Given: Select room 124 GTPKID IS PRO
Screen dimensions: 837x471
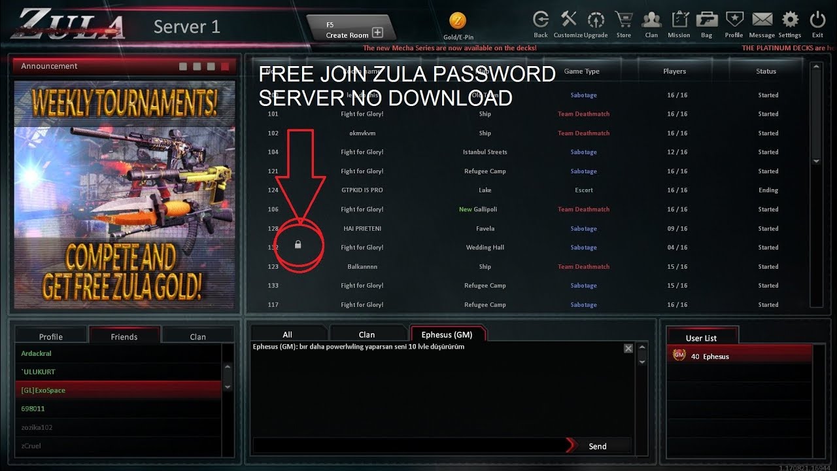Looking at the screenshot, I should (528, 190).
